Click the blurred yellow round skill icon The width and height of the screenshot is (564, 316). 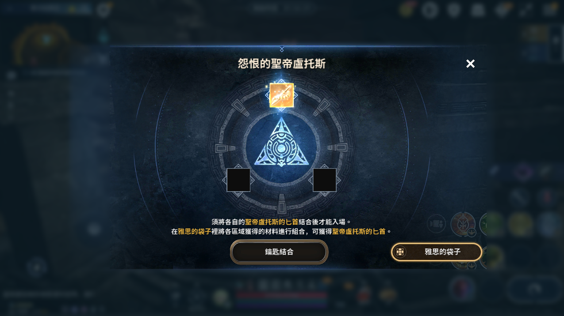pyautogui.click(x=520, y=224)
